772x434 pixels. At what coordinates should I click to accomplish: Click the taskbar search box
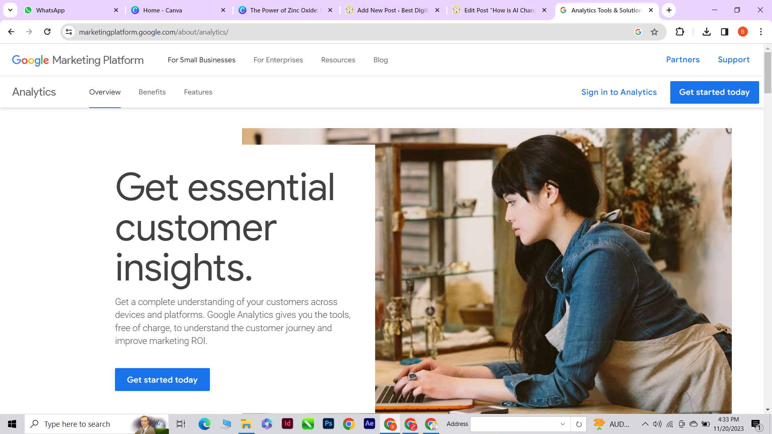point(96,424)
